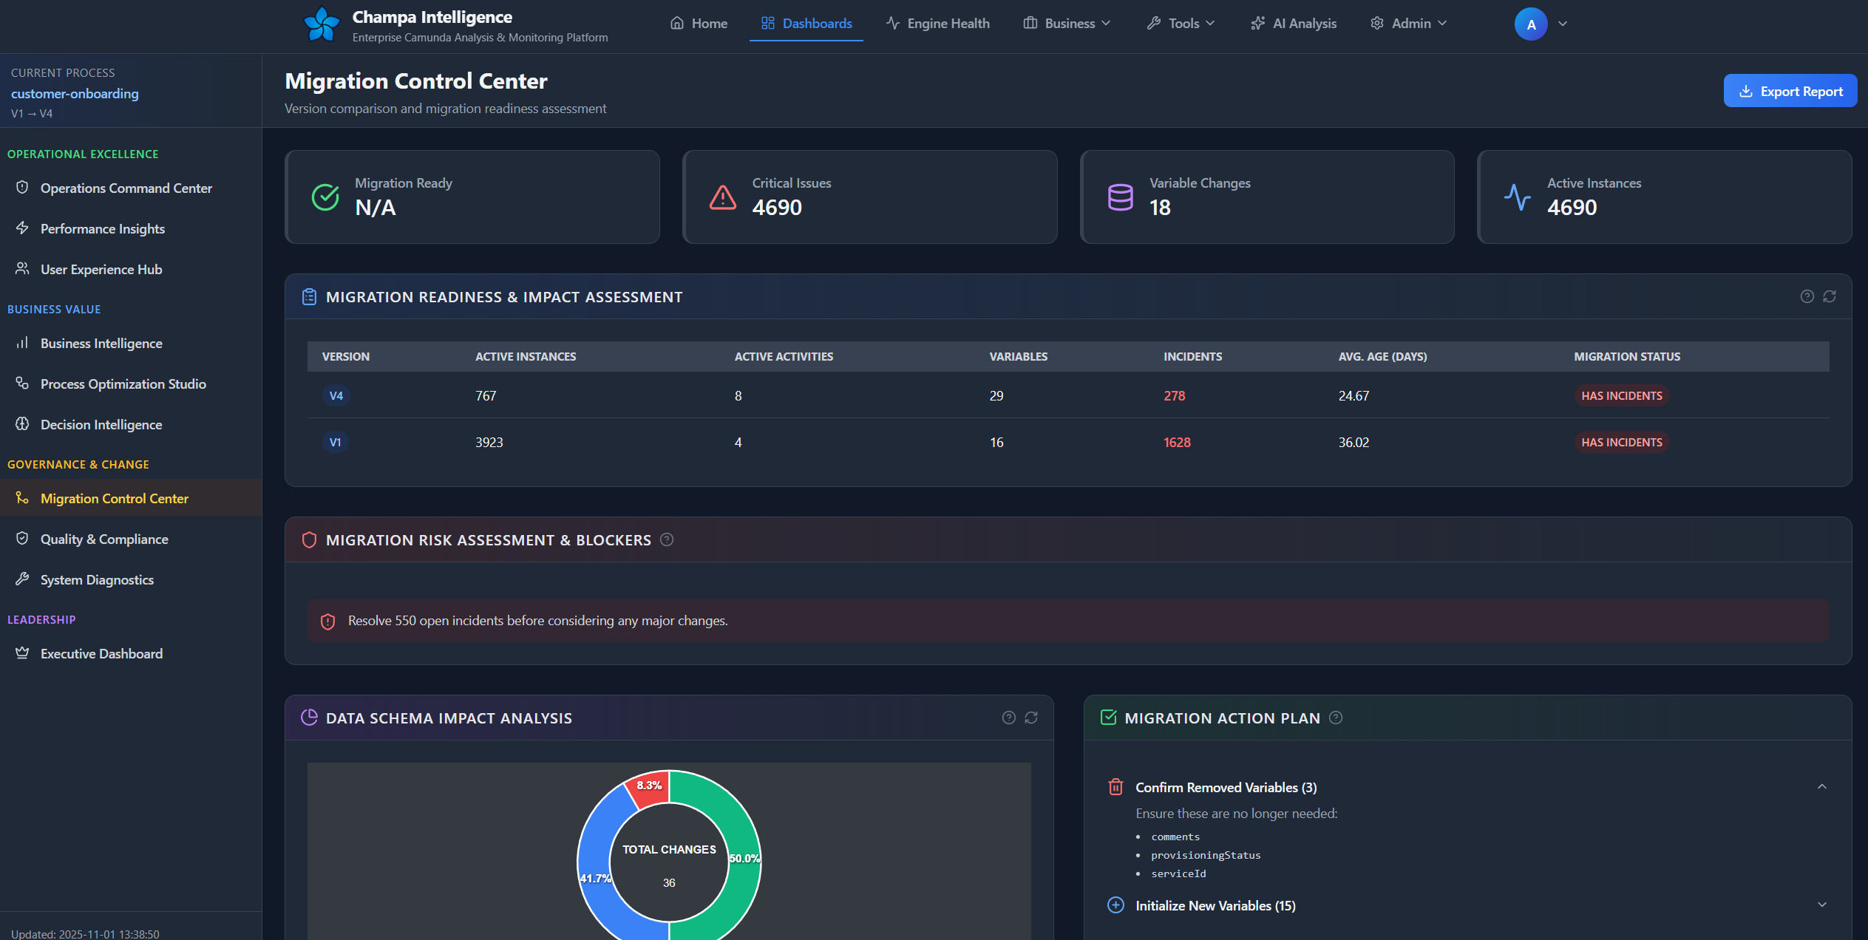This screenshot has height=940, width=1868.
Task: Click the V4 version badge
Action: tap(336, 396)
